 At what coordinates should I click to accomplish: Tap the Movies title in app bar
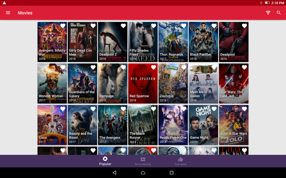25,13
